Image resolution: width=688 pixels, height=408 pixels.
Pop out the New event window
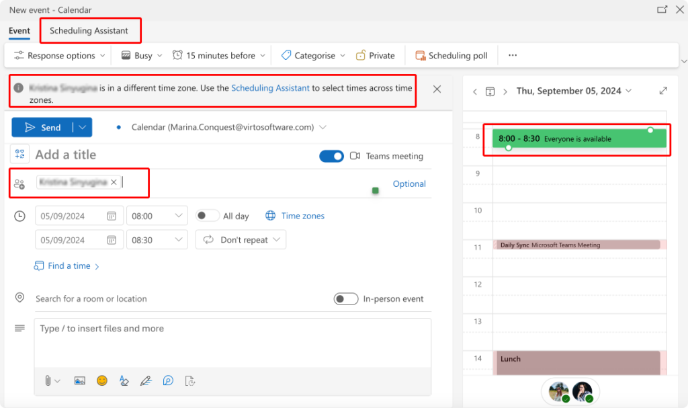coord(662,9)
